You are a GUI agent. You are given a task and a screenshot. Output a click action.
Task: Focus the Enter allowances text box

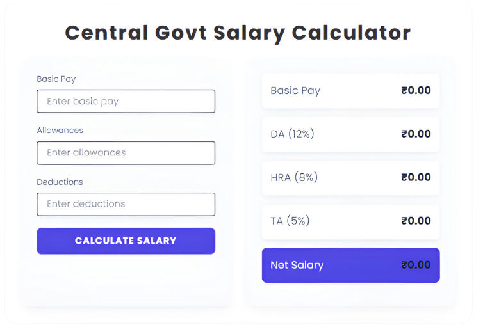[x=126, y=153]
